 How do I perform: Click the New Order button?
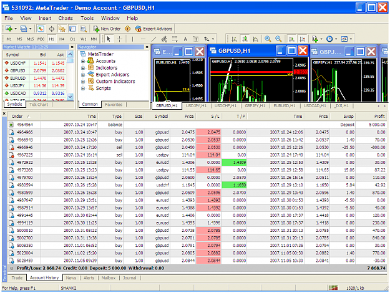click(107, 29)
